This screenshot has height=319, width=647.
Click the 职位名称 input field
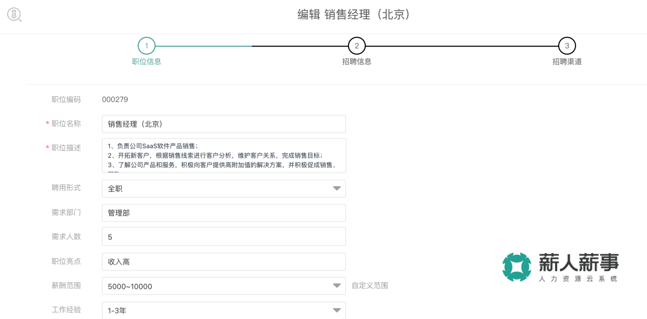[x=223, y=124]
